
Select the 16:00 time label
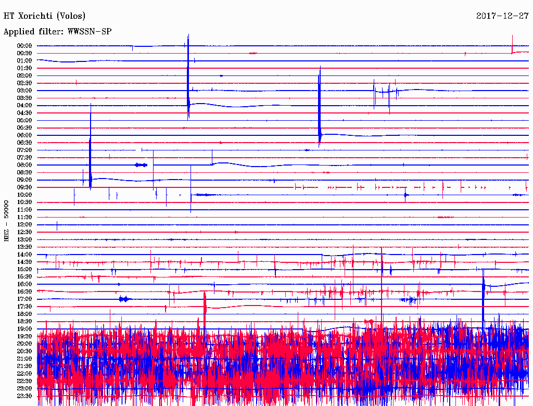24,284
